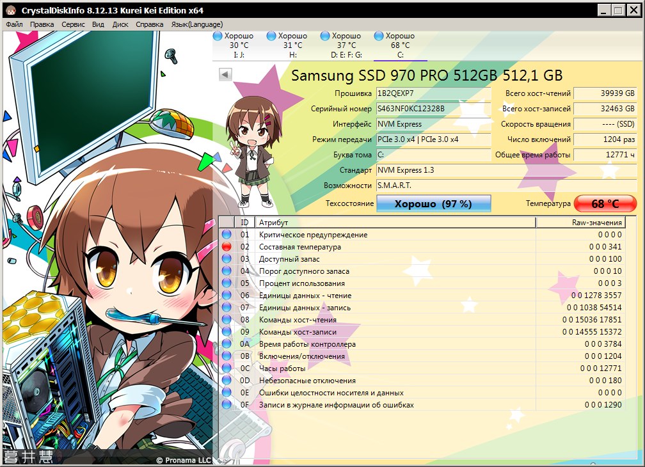Image resolution: width=645 pixels, height=467 pixels.
Task: Click the blue health orb above 37 °C
Action: (325, 36)
